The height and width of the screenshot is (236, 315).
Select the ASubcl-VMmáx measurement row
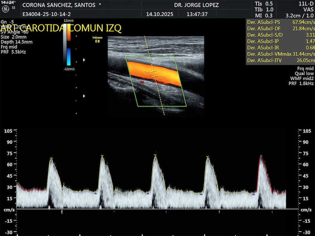pyautogui.click(x=280, y=54)
